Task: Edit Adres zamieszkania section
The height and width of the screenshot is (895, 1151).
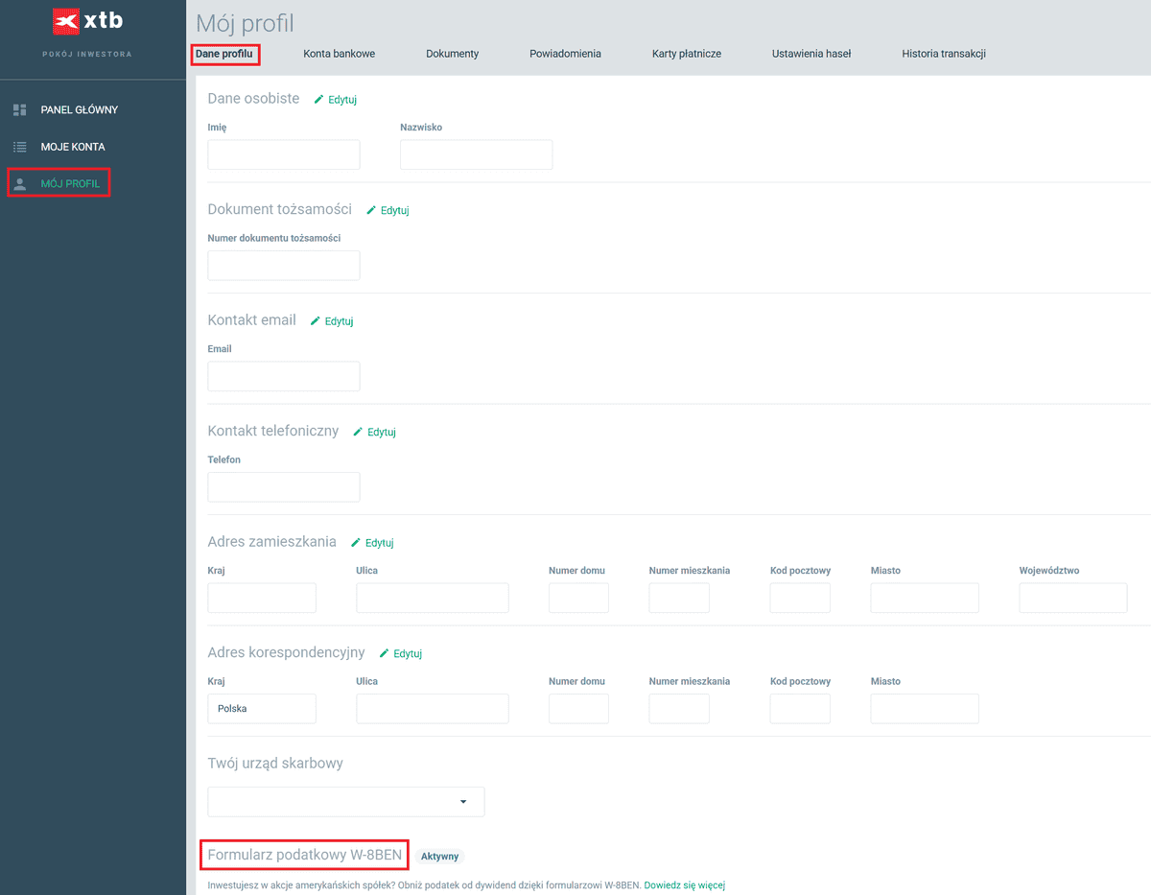Action: pyautogui.click(x=372, y=543)
